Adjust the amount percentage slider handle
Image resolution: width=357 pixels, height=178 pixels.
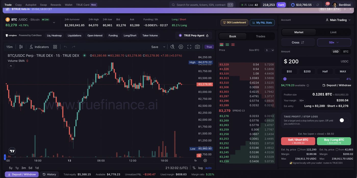pyautogui.click(x=285, y=79)
